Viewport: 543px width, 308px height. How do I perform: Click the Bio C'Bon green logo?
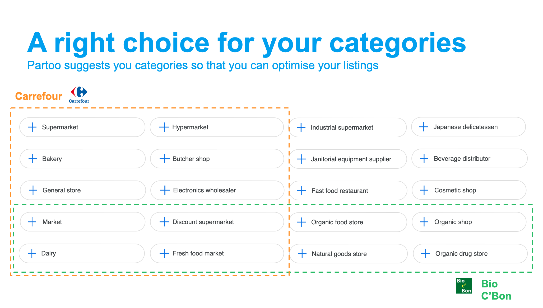pyautogui.click(x=464, y=286)
